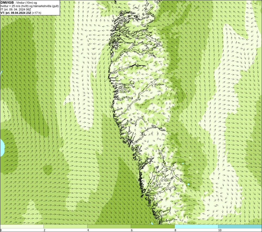This screenshot has width=262, height=232.
Task: Click the legend scale label "8"
Action: pos(175,230)
